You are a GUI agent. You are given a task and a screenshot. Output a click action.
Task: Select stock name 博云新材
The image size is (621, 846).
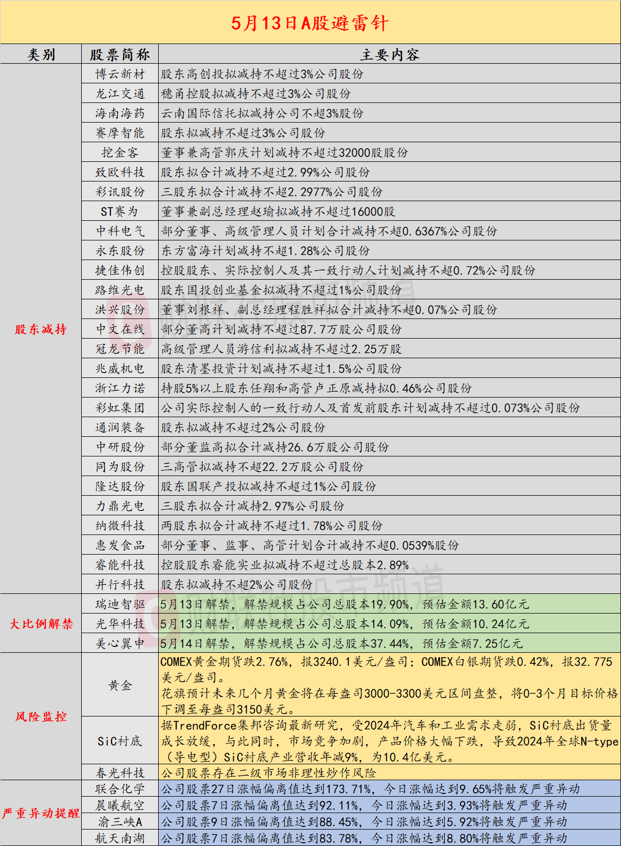pyautogui.click(x=120, y=74)
